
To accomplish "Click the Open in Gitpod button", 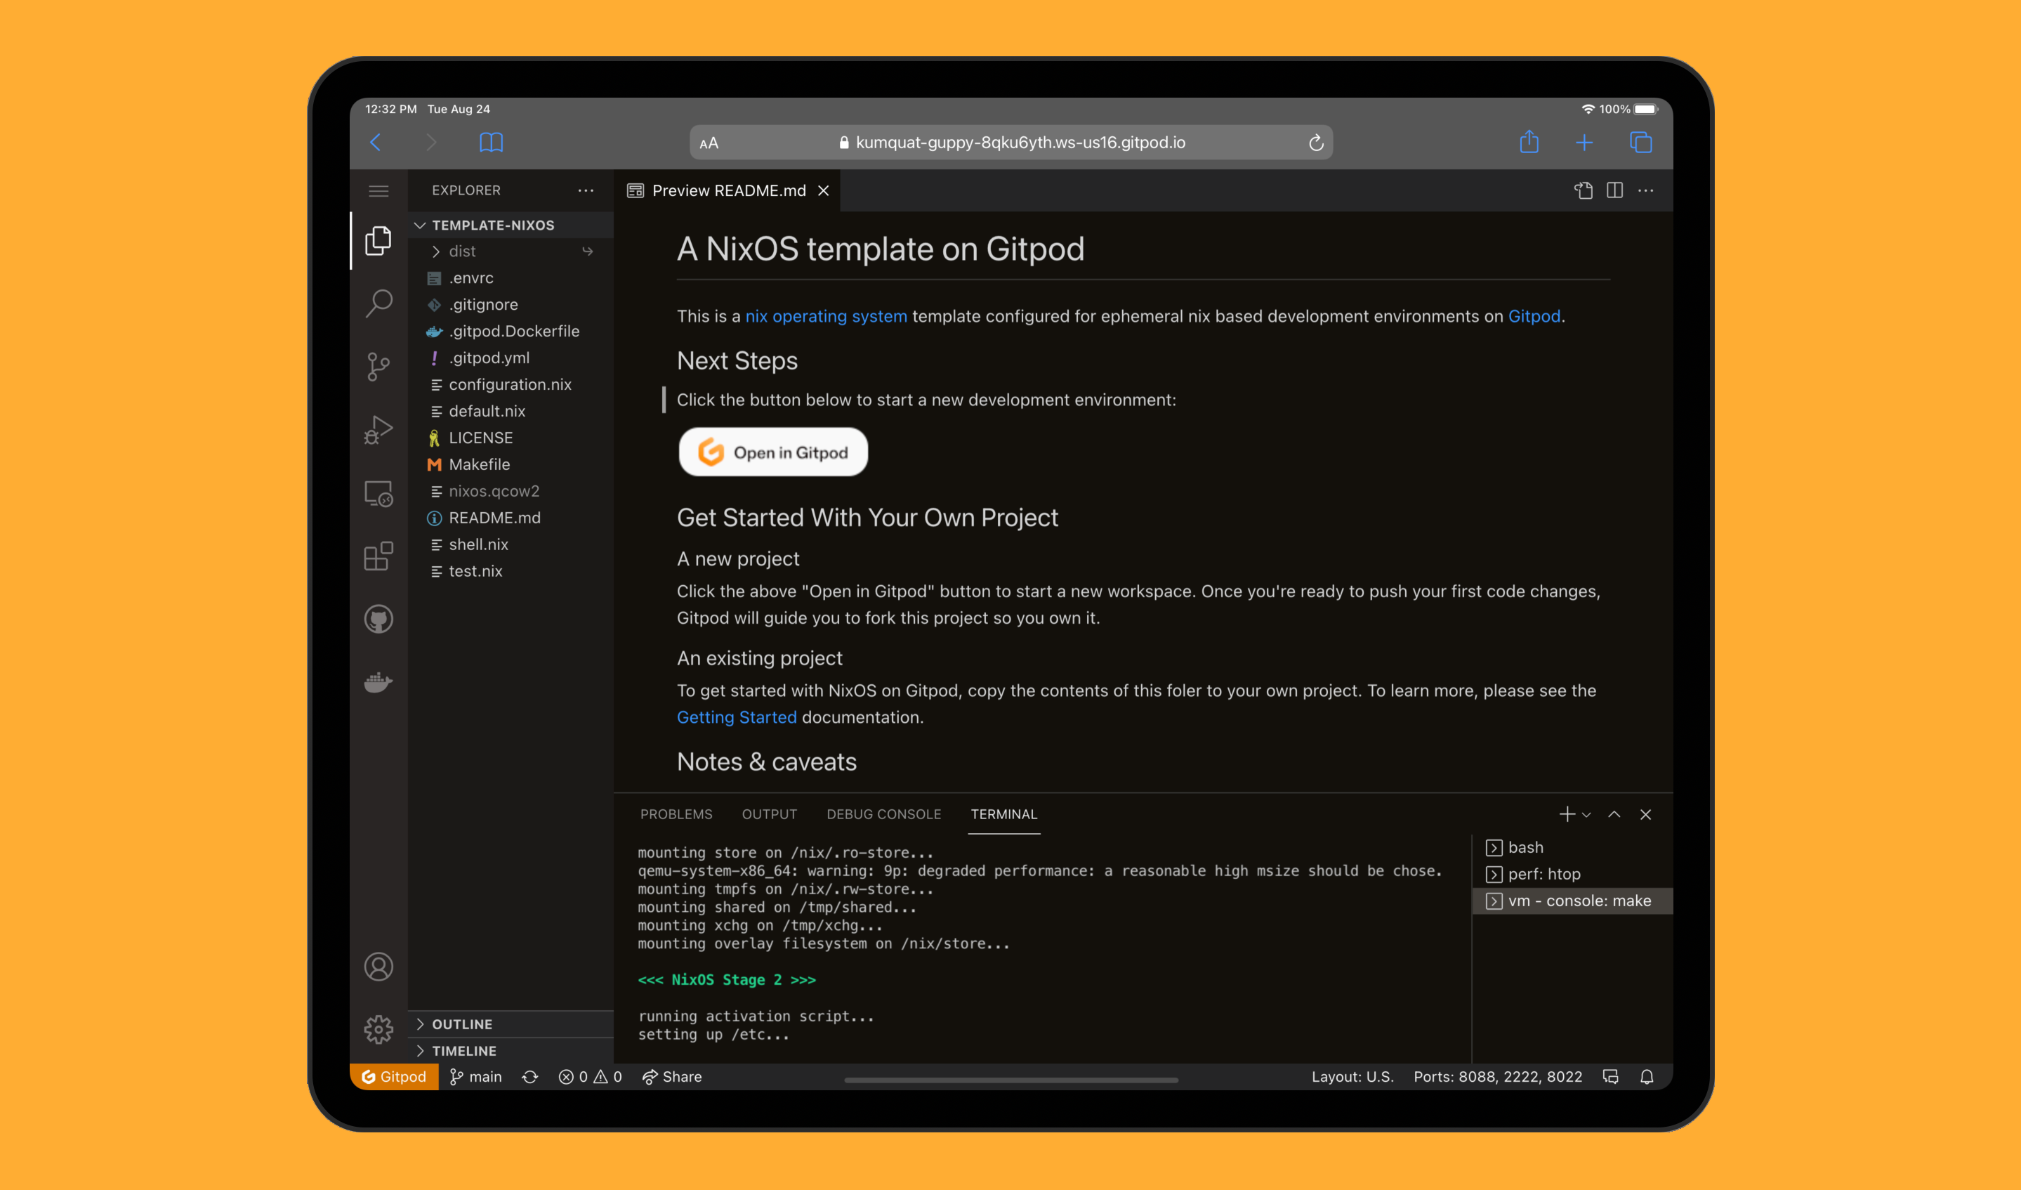I will pyautogui.click(x=772, y=452).
